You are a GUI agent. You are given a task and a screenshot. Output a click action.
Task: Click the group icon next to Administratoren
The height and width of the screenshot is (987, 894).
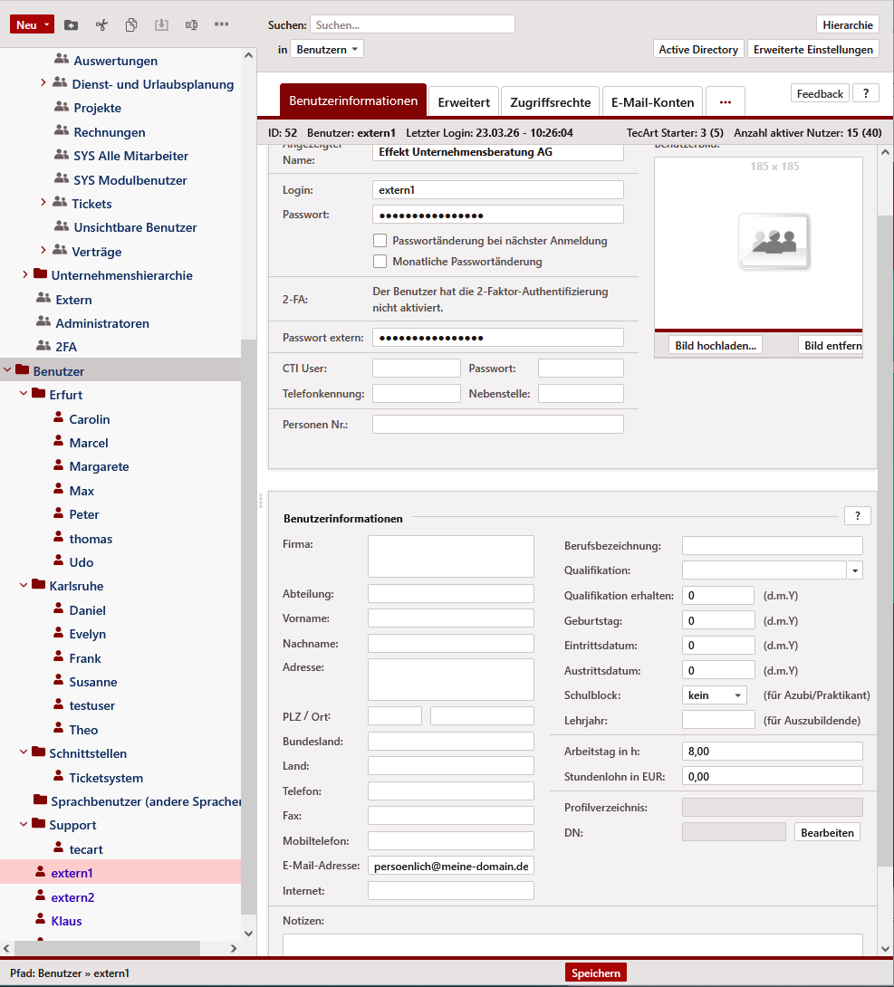click(43, 322)
